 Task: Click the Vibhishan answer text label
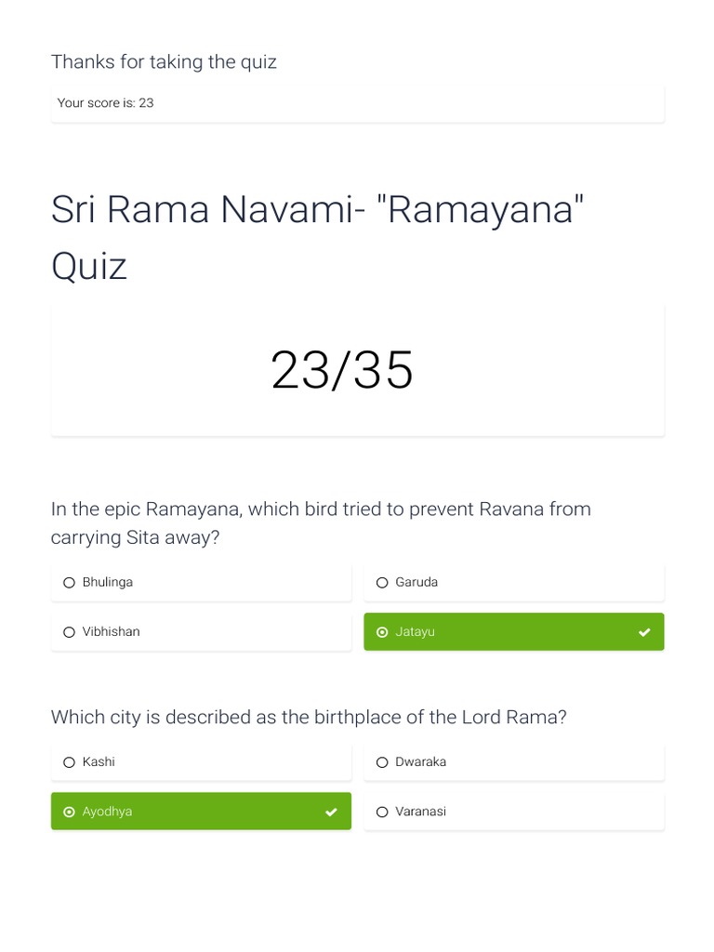coord(111,631)
